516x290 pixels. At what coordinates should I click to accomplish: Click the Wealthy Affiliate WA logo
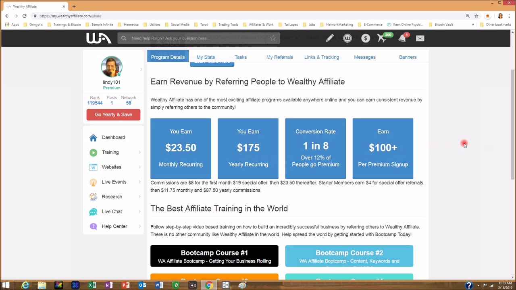99,38
